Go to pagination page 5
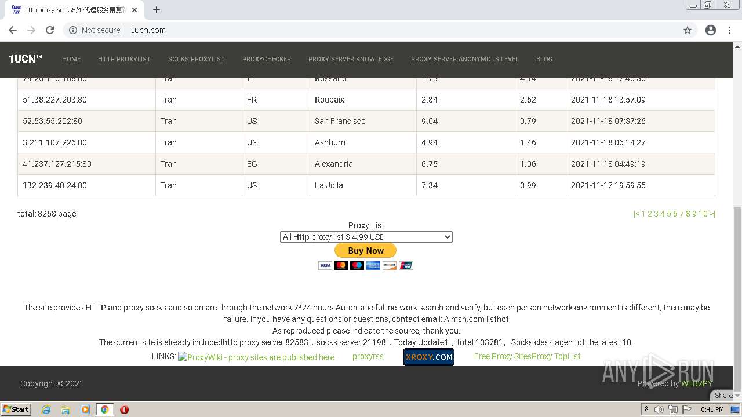The image size is (742, 417). [x=669, y=214]
